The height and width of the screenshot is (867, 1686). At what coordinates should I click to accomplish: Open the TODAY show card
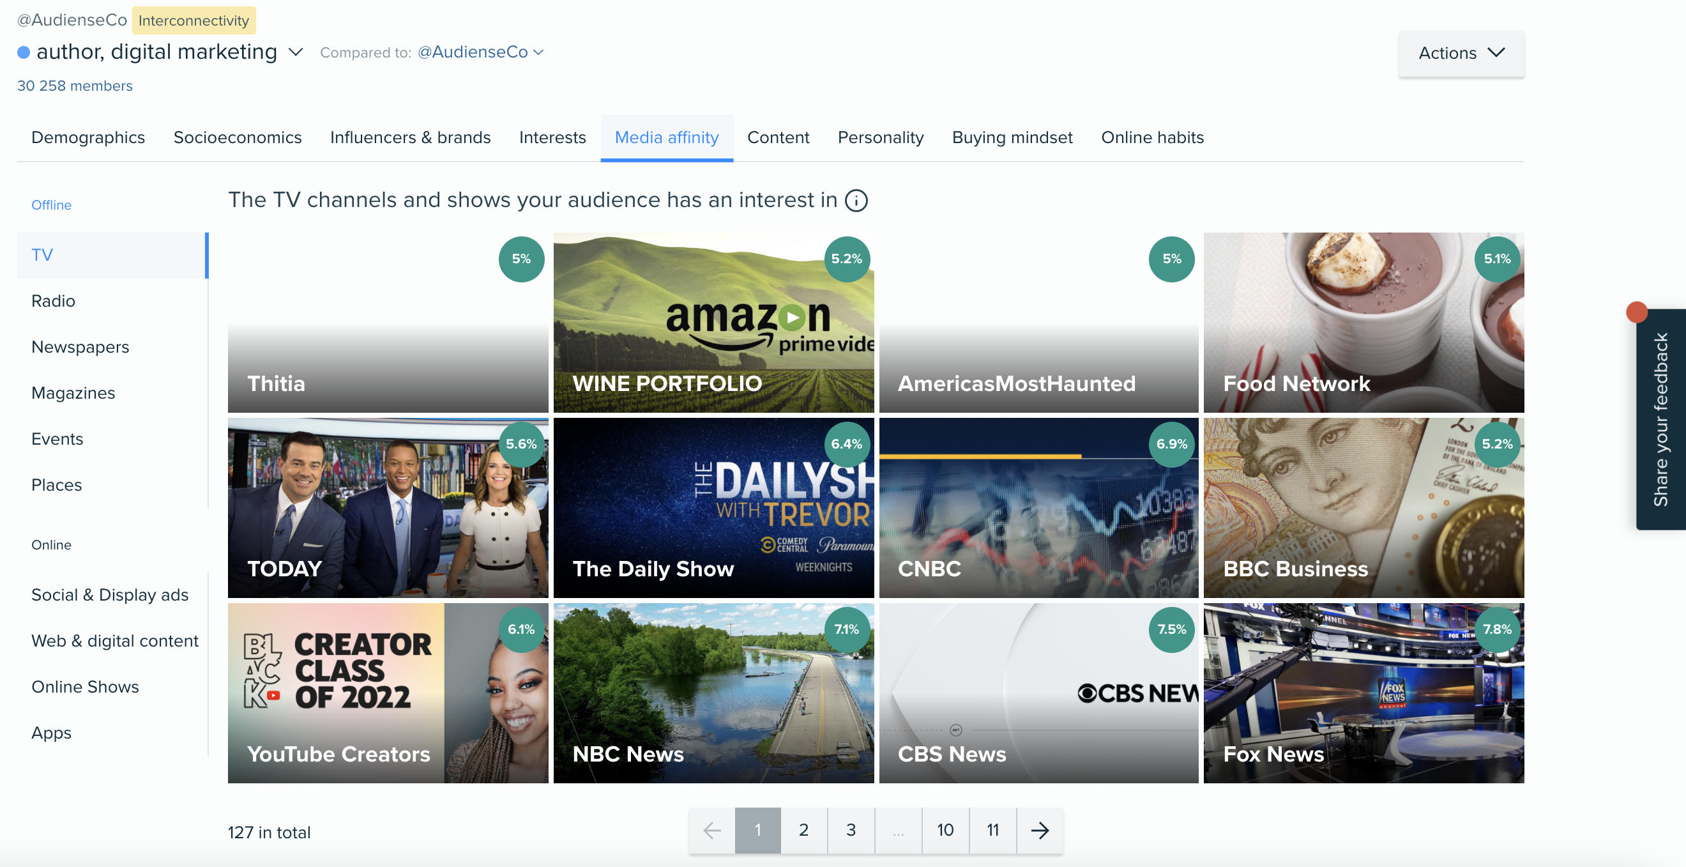388,507
